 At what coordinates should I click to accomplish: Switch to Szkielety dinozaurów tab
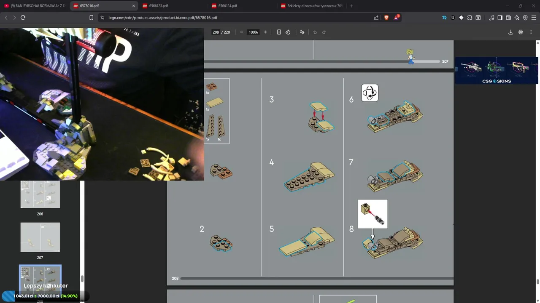coord(312,6)
